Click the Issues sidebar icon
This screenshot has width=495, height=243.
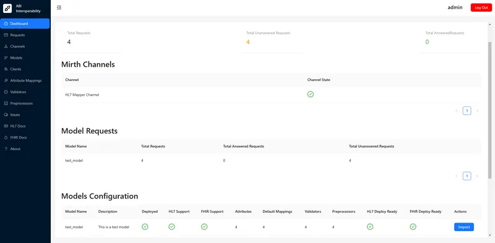6,114
